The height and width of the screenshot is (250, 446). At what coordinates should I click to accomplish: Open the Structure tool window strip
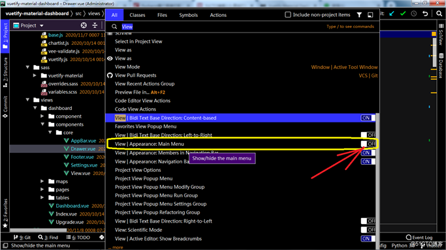[5, 72]
